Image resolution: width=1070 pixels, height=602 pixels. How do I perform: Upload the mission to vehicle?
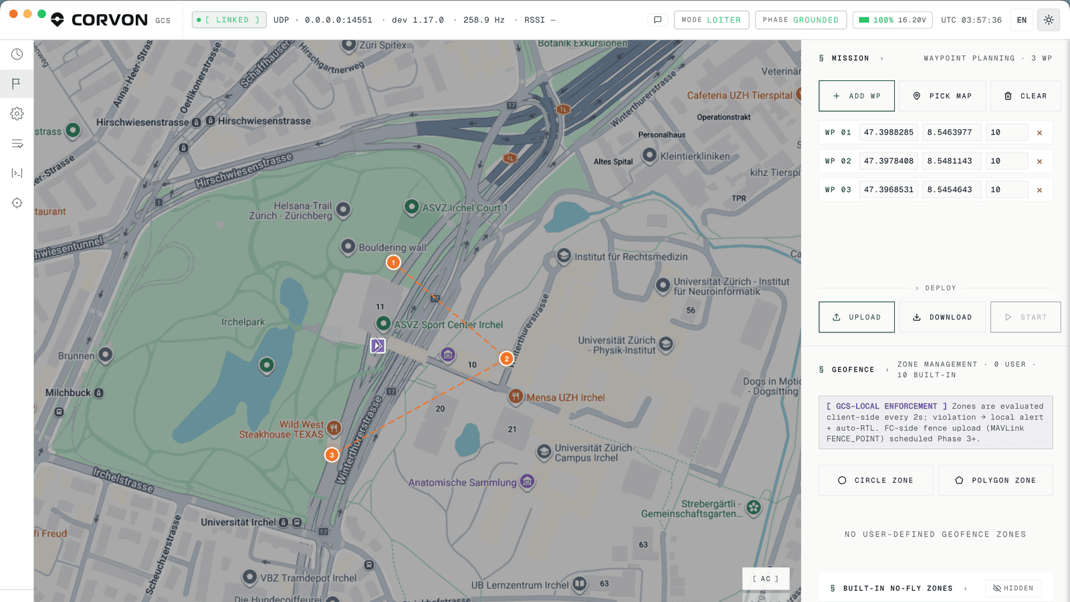coord(857,317)
